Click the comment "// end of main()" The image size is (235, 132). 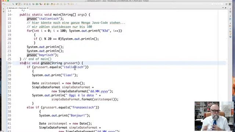pos(37,59)
